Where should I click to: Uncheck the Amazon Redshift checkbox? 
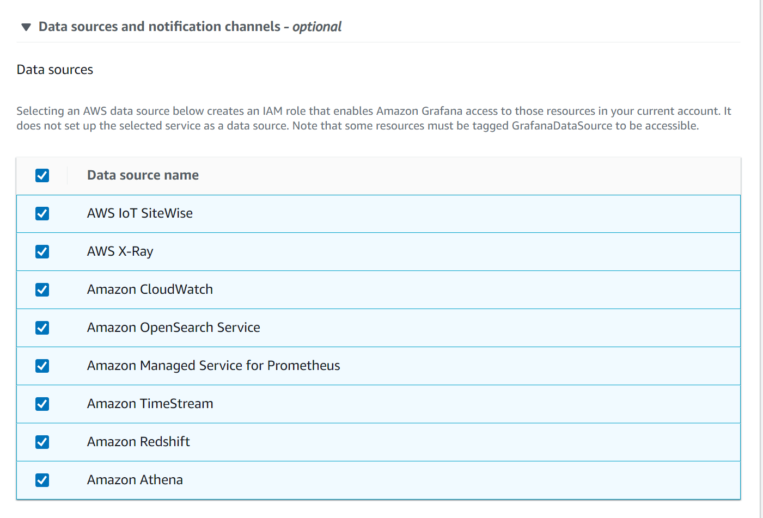click(42, 442)
